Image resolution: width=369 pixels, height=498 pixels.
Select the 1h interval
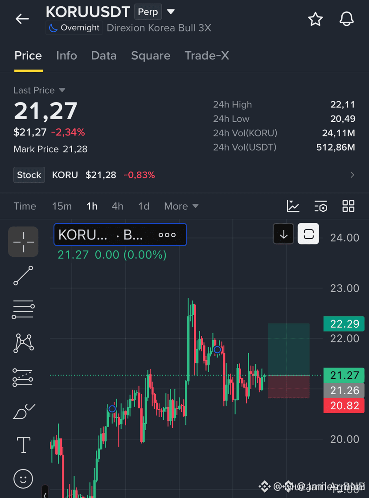click(92, 206)
